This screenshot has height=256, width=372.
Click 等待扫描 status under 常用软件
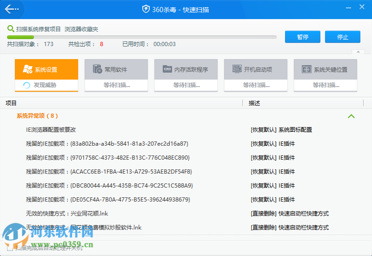pyautogui.click(x=117, y=85)
